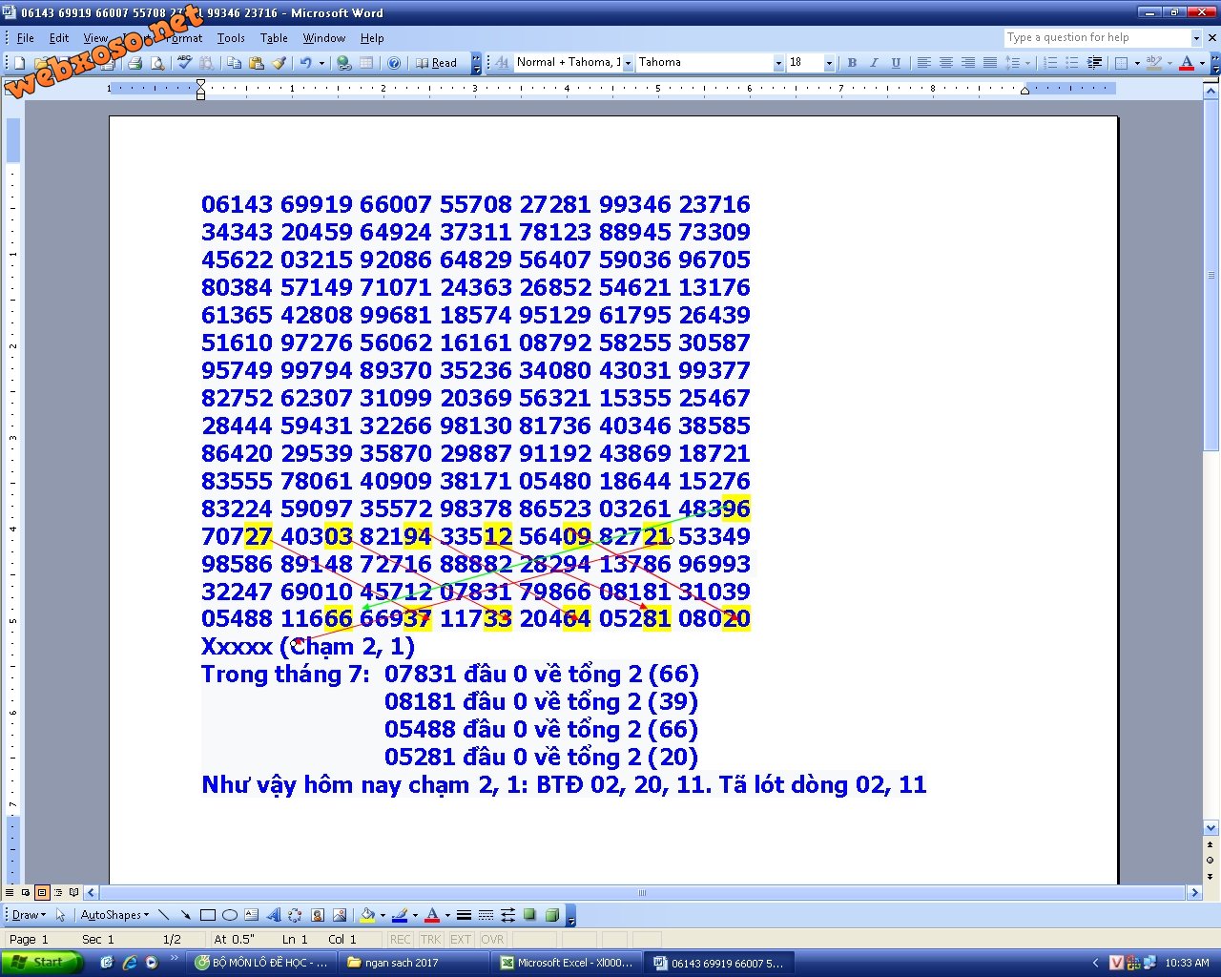Run Spelling and Grammar check
This screenshot has width=1221, height=977.
click(x=184, y=63)
